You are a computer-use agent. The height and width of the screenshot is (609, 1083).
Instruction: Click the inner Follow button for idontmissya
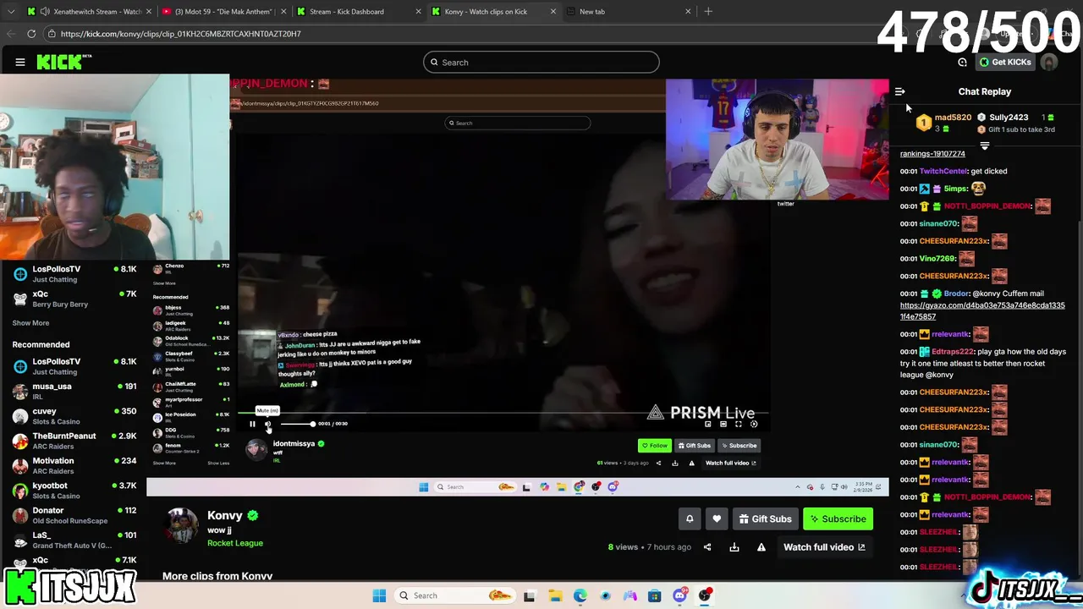[654, 446]
